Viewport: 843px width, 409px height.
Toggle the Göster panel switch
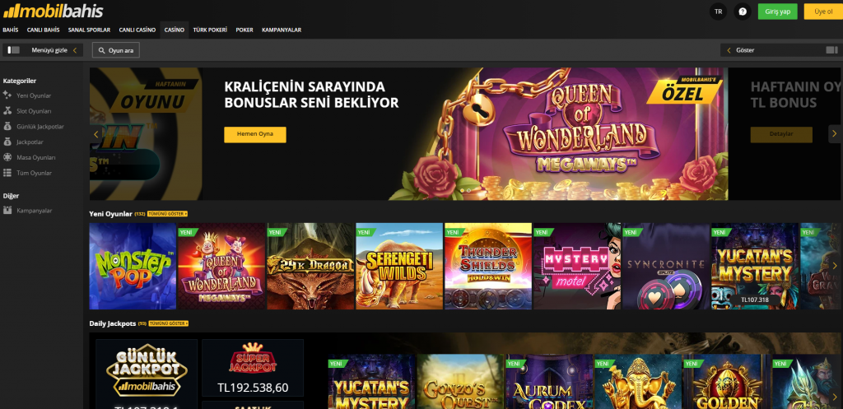click(x=831, y=50)
